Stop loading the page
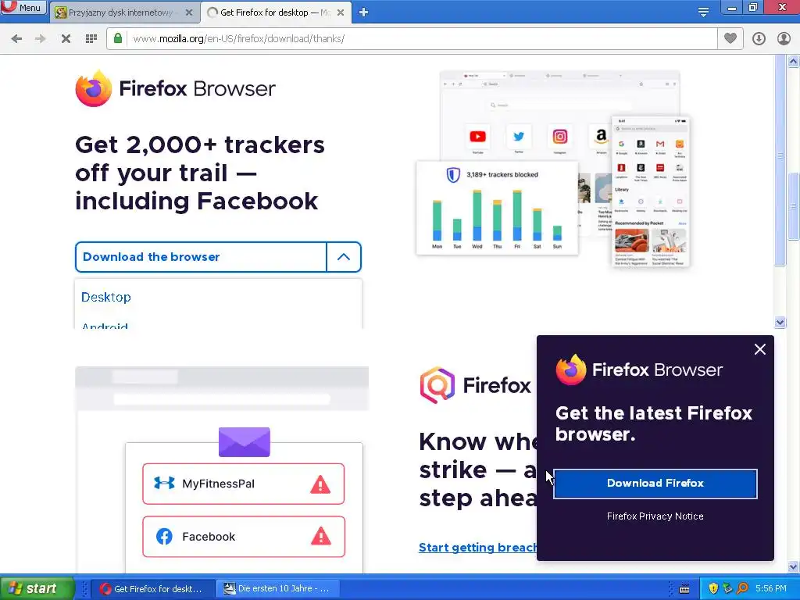Image resolution: width=800 pixels, height=600 pixels. [x=66, y=39]
